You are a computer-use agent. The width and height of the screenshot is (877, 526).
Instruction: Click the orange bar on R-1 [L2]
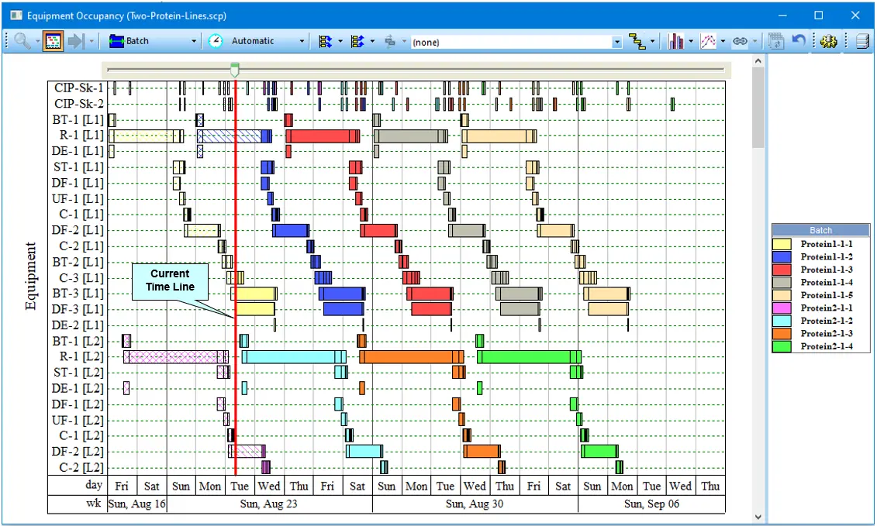click(412, 356)
